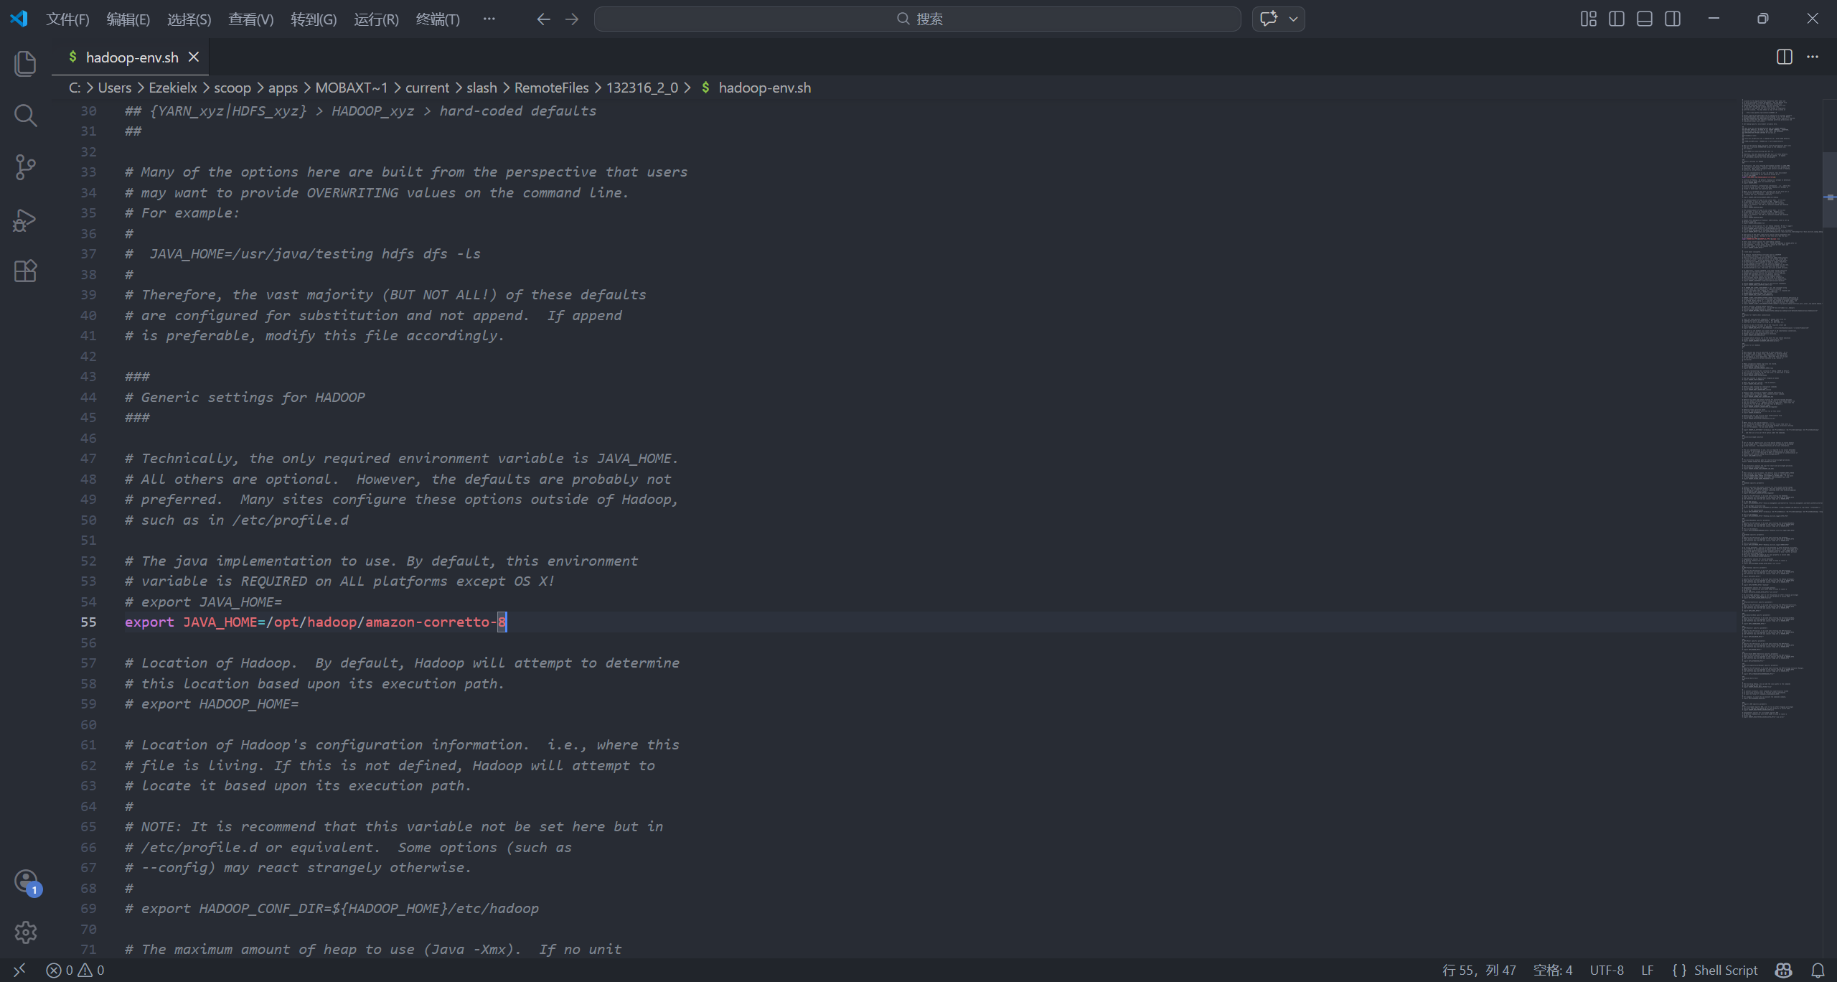Open the Copilot chat icon
This screenshot has width=1837, height=982.
(1269, 19)
